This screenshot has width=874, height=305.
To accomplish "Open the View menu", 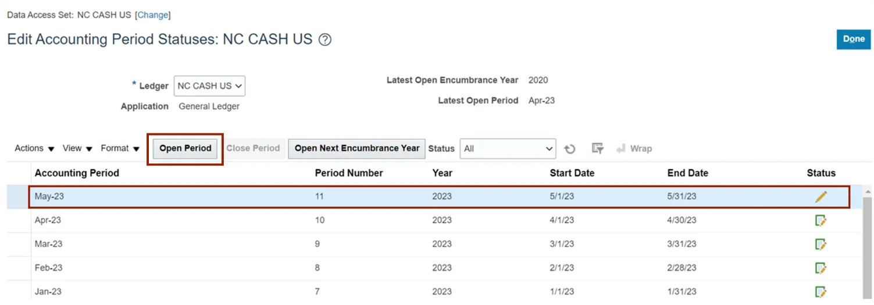I will 77,148.
